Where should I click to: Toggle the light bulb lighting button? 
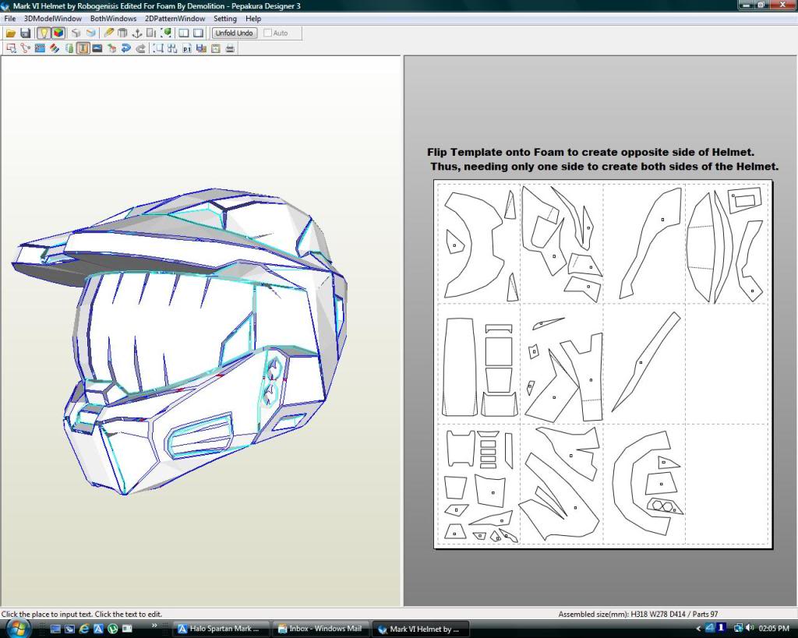click(x=44, y=33)
